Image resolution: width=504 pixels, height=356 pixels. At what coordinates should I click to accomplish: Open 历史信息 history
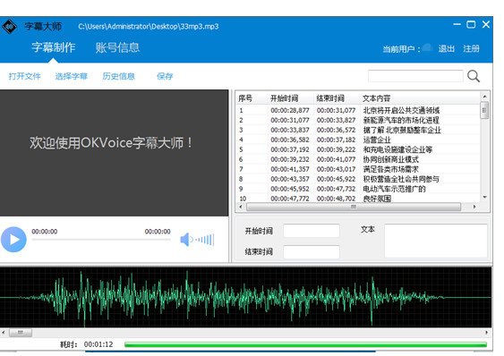(118, 76)
